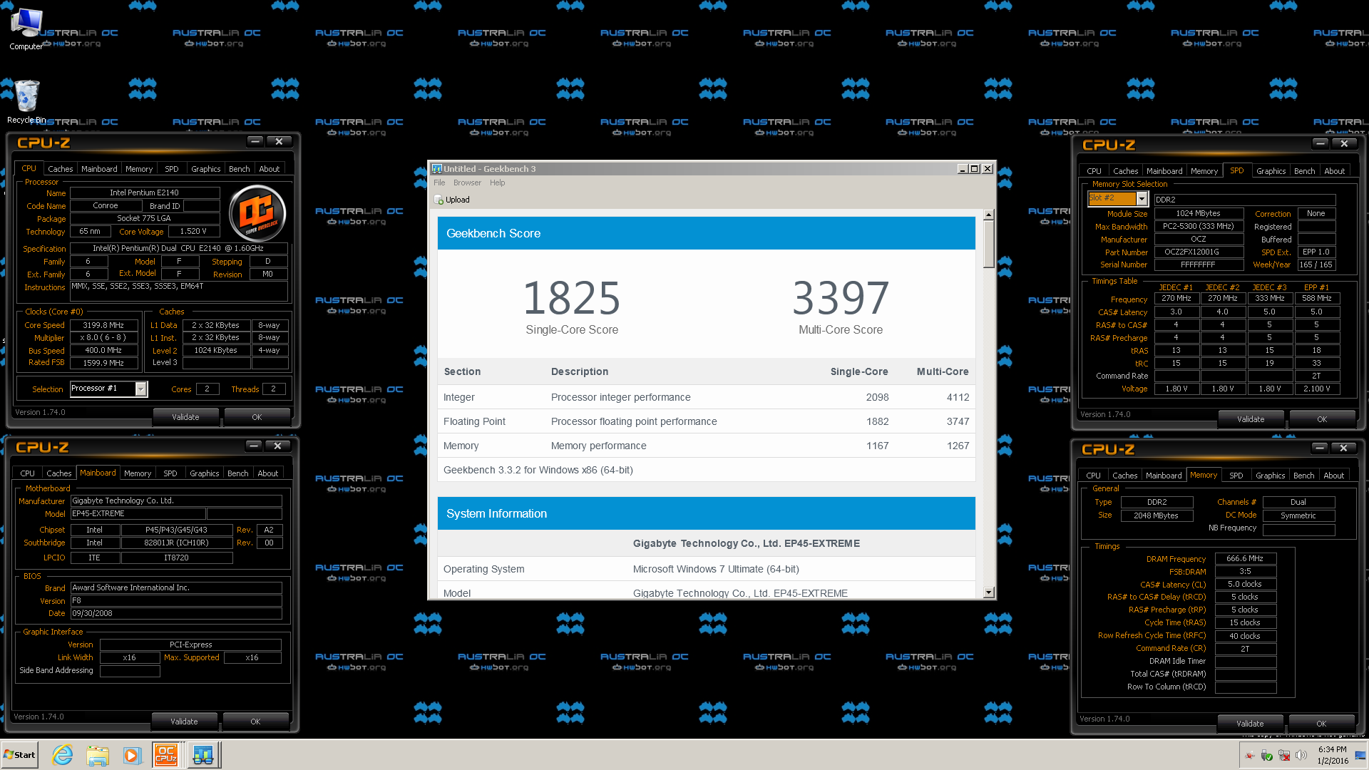Switch to Caches tab in top-left CPU-Z
The image size is (1369, 770).
(60, 169)
